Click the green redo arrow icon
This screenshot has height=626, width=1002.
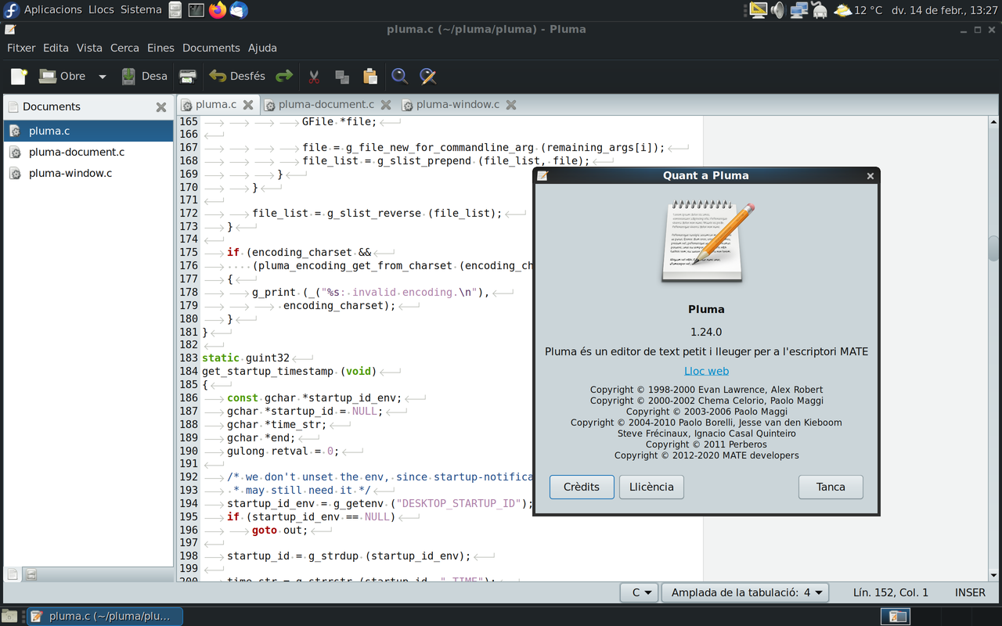tap(284, 76)
